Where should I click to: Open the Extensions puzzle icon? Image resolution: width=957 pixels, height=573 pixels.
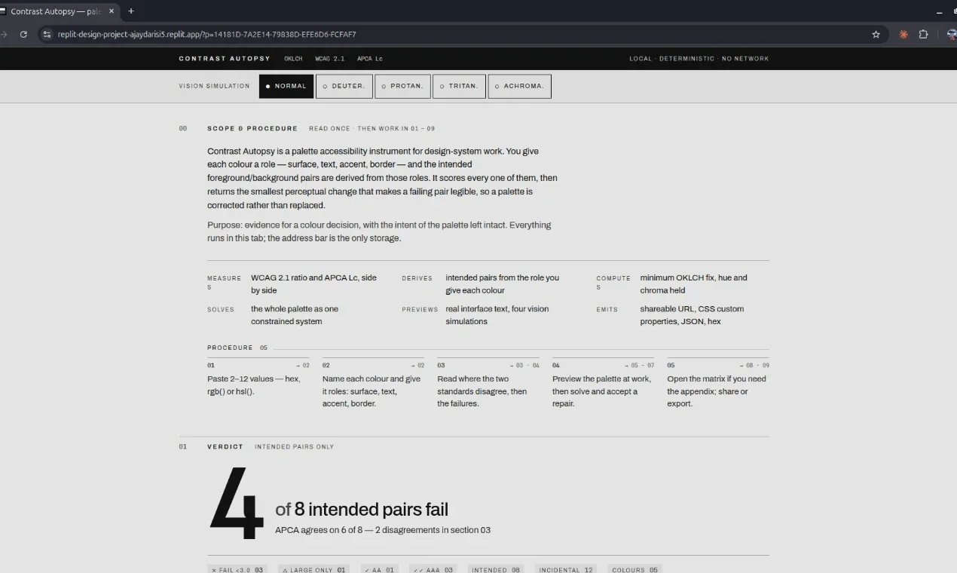tap(923, 34)
